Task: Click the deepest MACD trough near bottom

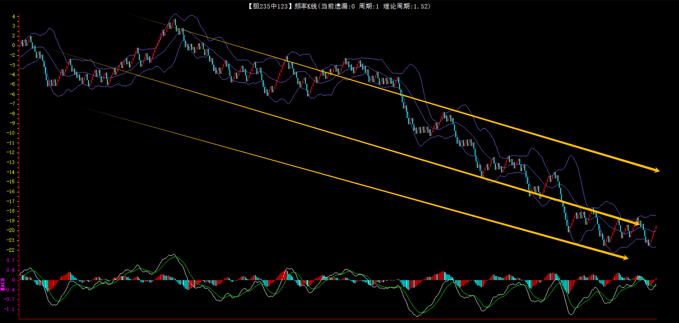Action: [417, 315]
